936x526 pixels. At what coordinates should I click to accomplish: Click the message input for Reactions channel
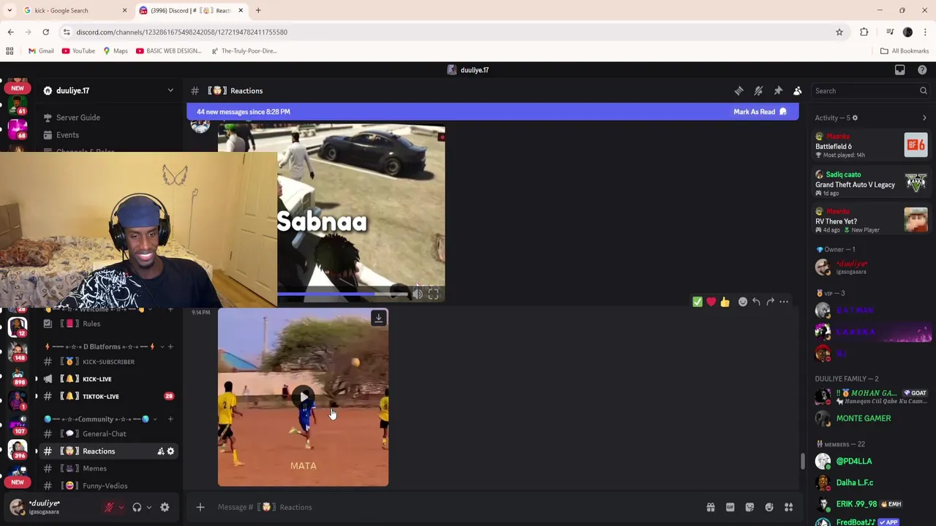click(453, 507)
